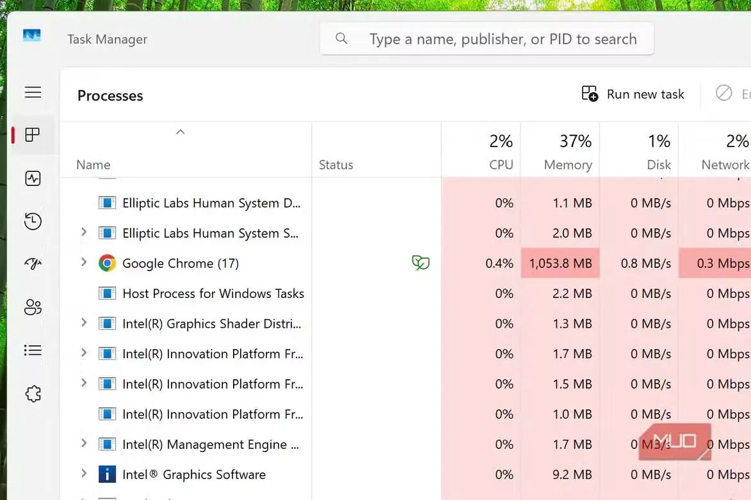Click Intel(R) Management Engine process icon
Image resolution: width=751 pixels, height=500 pixels.
(x=108, y=444)
